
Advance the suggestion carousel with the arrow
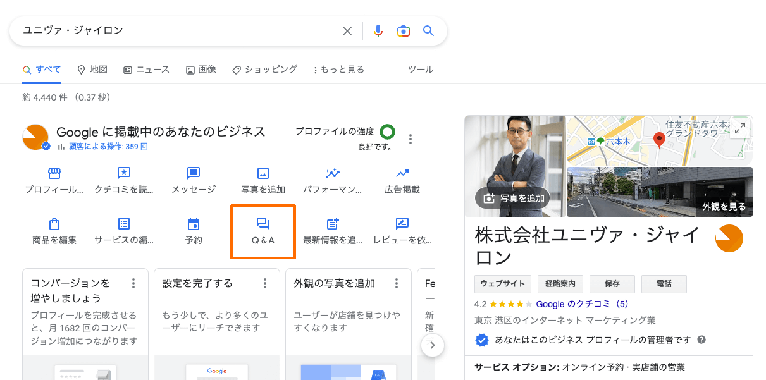(x=433, y=345)
